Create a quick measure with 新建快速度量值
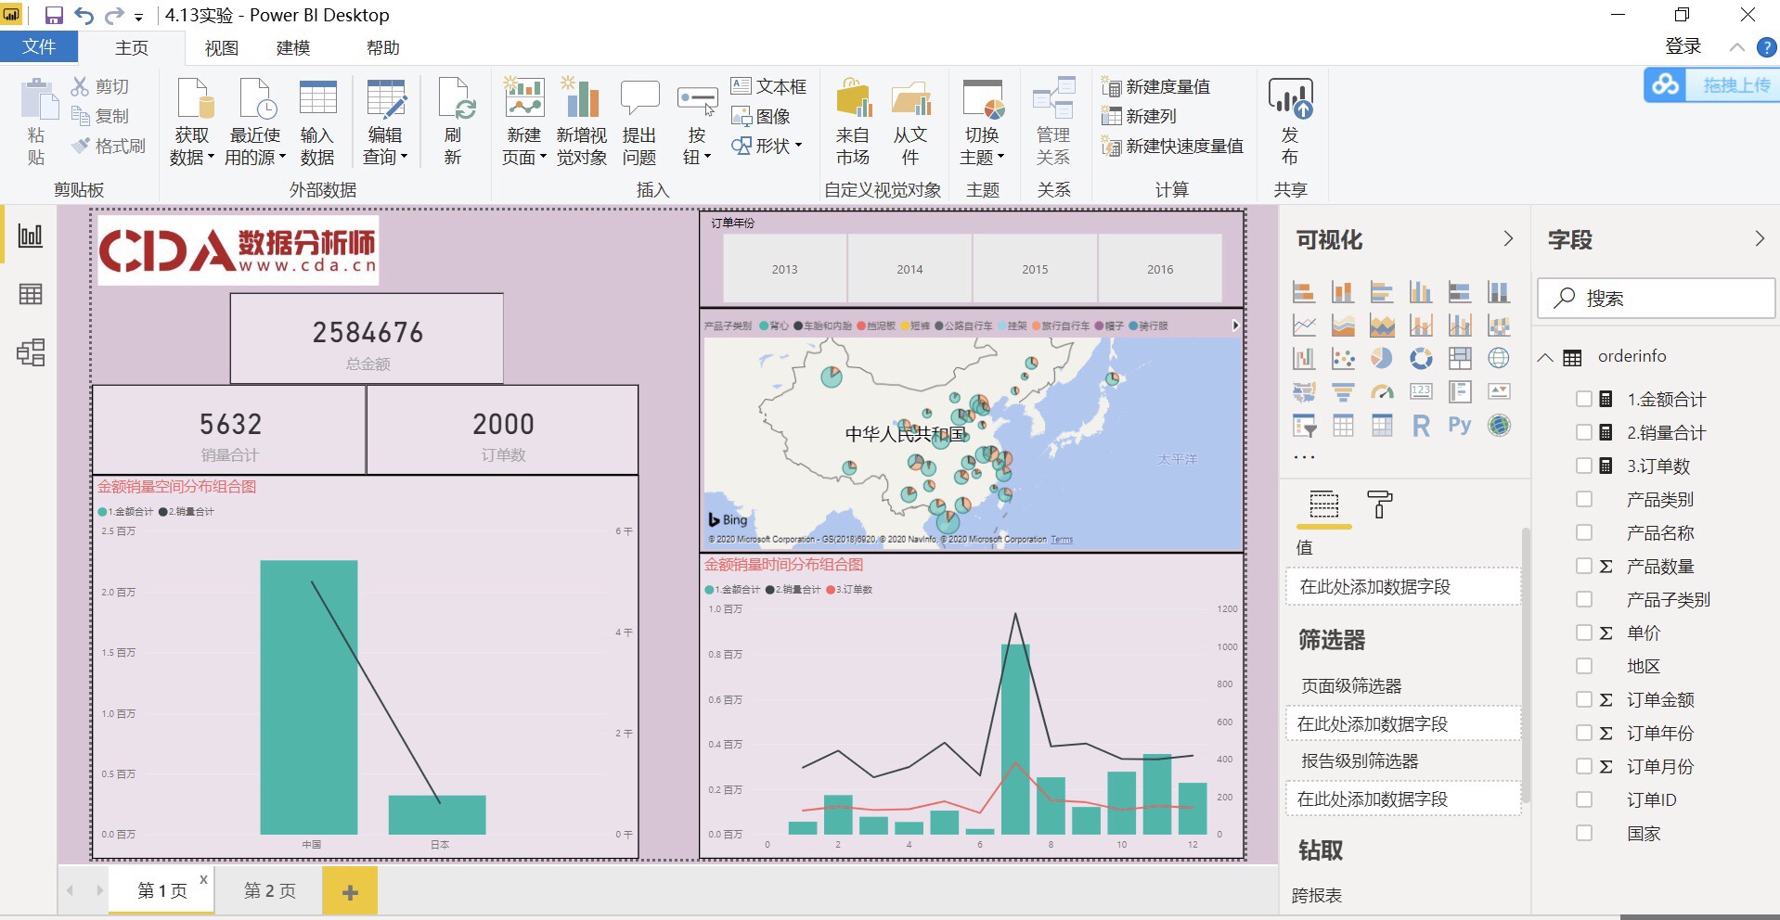The height and width of the screenshot is (920, 1780). coord(1172,146)
